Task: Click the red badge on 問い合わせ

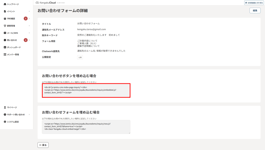Action: click(26, 40)
